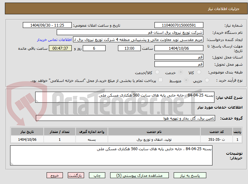
Task: Click service name cell تولید، انتقال و توزیع برق
Action: click(154, 139)
